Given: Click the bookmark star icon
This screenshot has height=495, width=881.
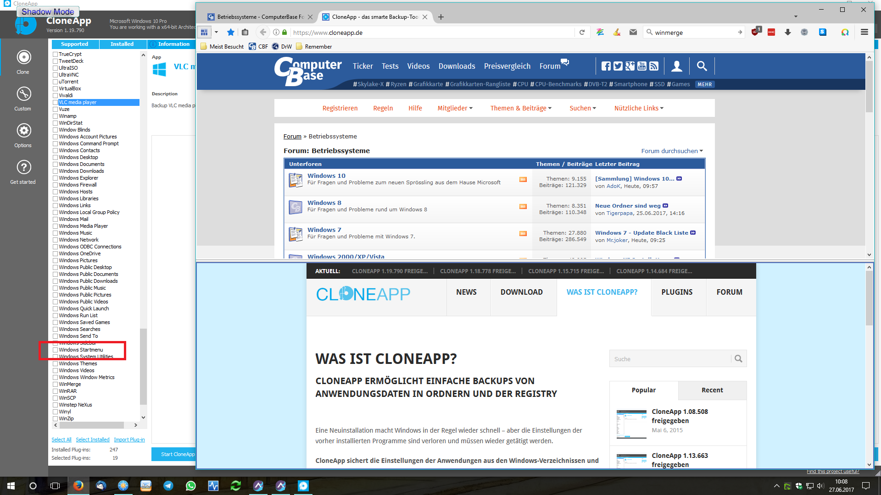Looking at the screenshot, I should [x=231, y=33].
